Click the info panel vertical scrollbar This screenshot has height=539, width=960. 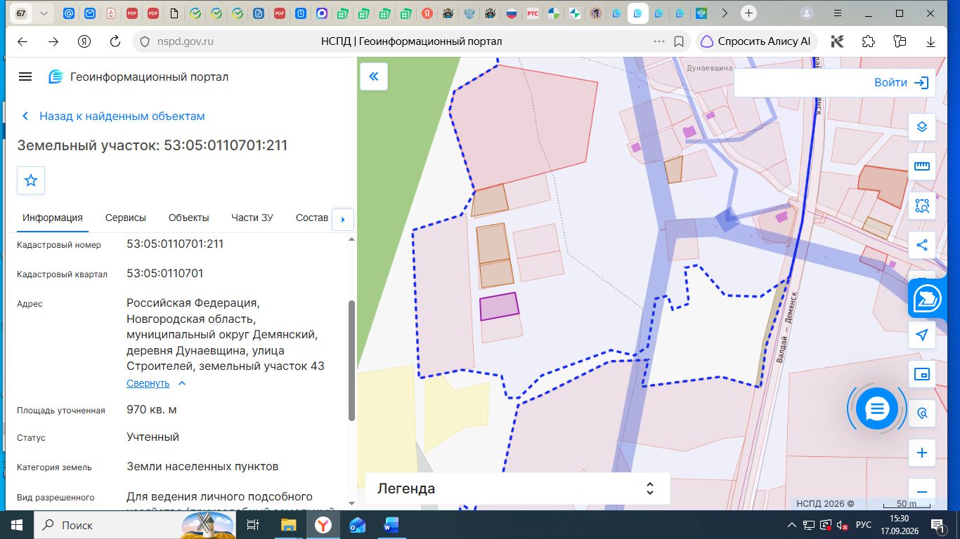(351, 361)
